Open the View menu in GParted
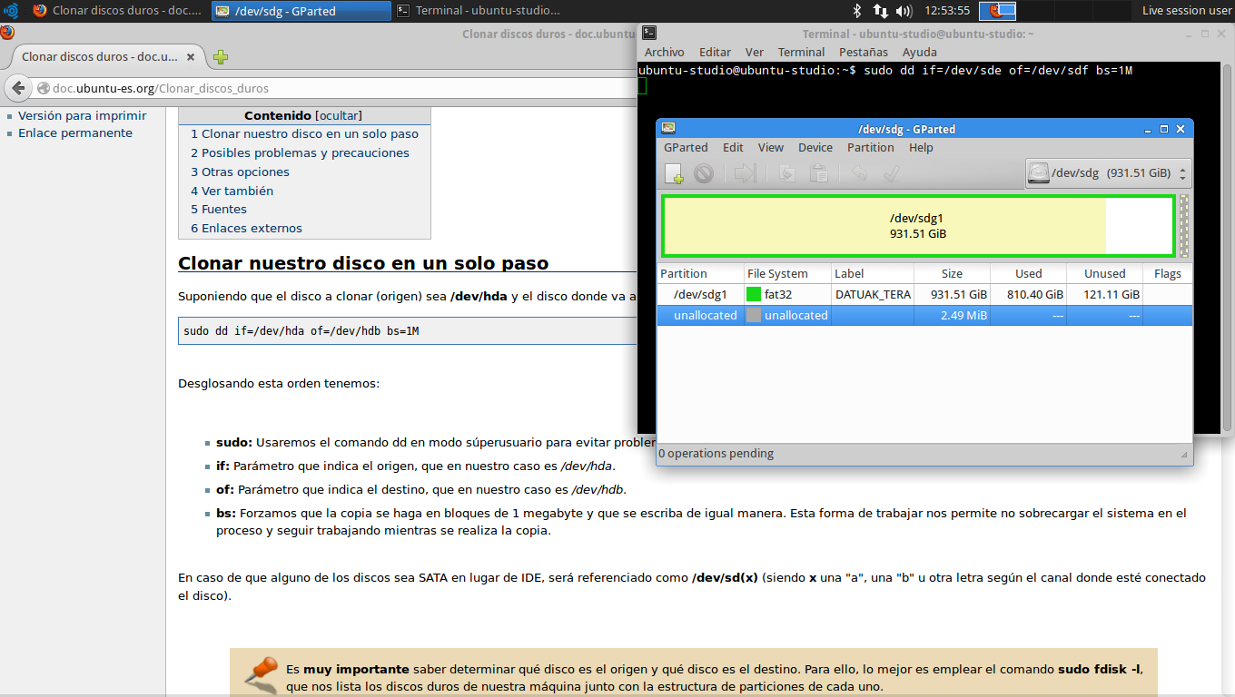 (x=770, y=147)
